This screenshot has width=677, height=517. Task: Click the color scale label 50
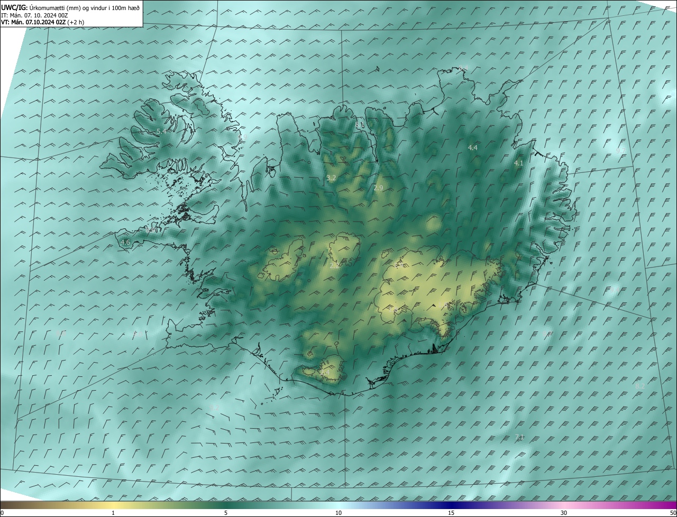coord(673,513)
